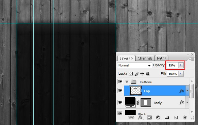Minimize the Layers panel
The image size is (198, 125).
point(188,55)
